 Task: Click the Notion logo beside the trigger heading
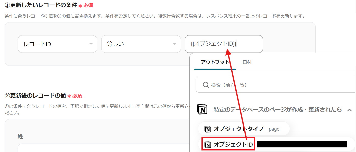coord(202,110)
